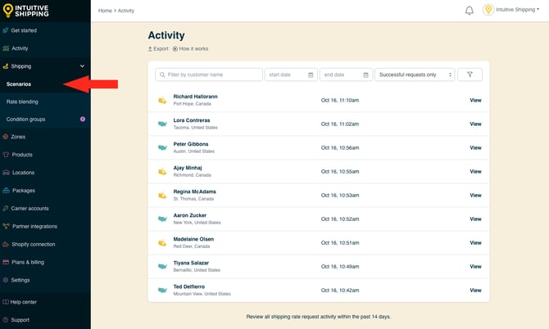
Task: Open Condition groups in the sidebar
Action: (x=25, y=119)
